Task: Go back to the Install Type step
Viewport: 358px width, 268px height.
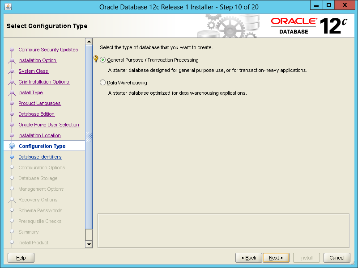Action: [x=31, y=92]
